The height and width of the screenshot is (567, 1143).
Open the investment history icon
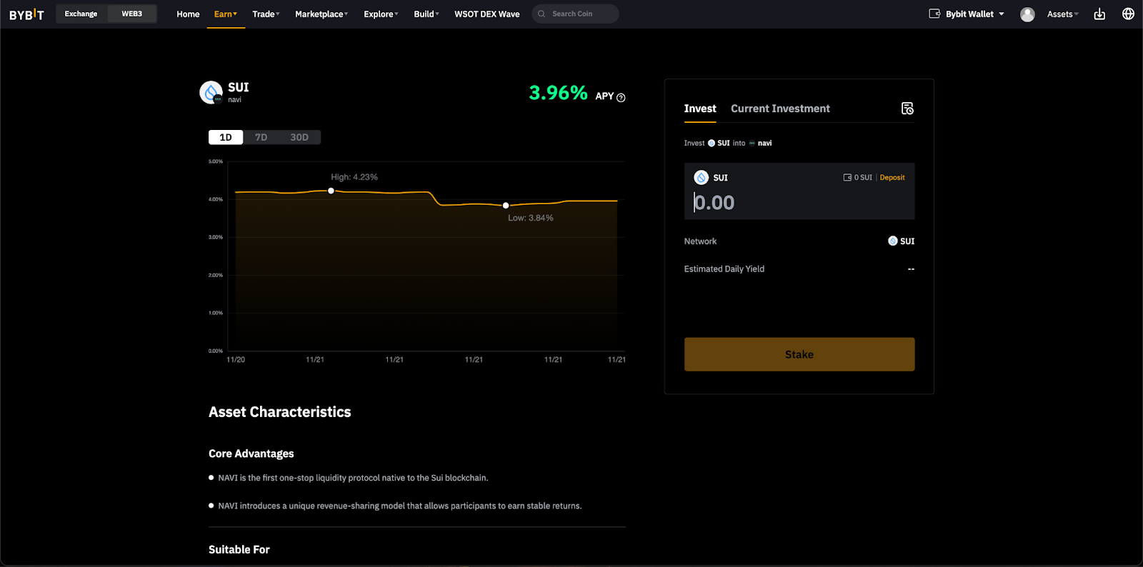tap(907, 109)
